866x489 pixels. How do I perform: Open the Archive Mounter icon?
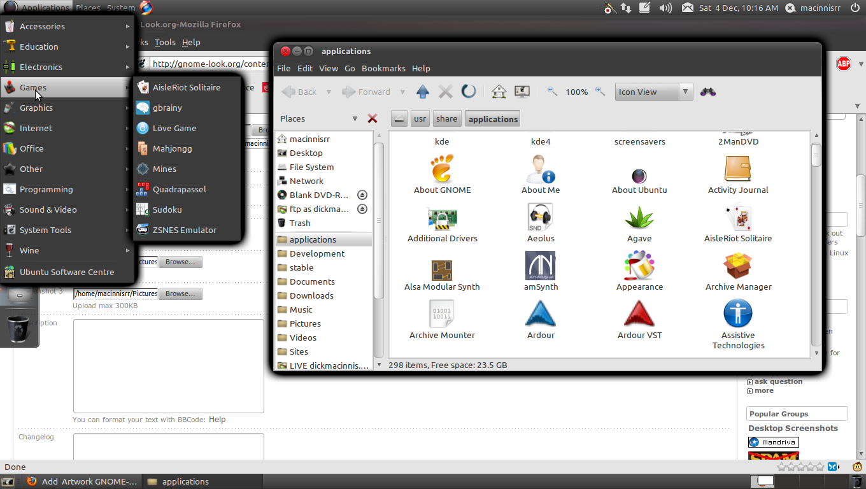442,315
